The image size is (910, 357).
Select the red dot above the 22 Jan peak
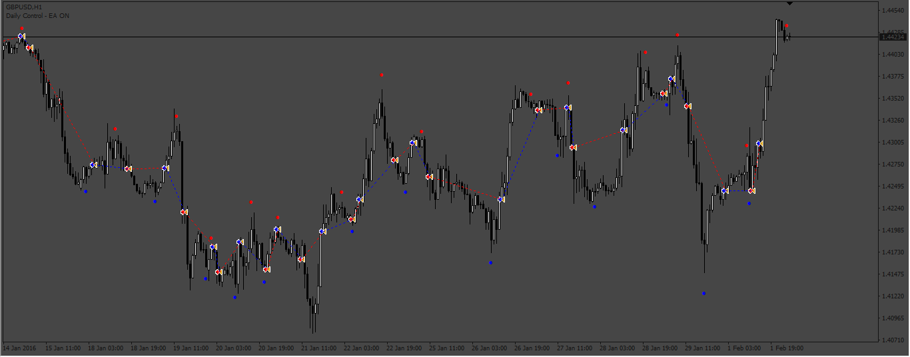point(382,75)
